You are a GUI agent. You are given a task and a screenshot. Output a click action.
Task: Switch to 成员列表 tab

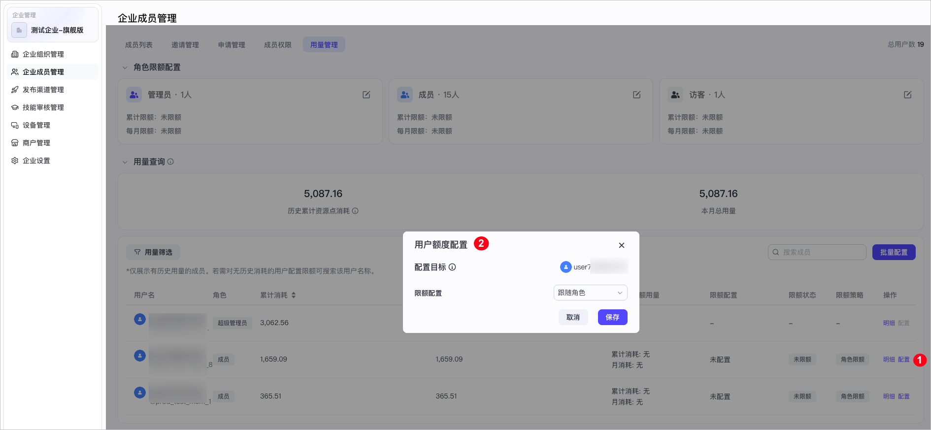139,45
